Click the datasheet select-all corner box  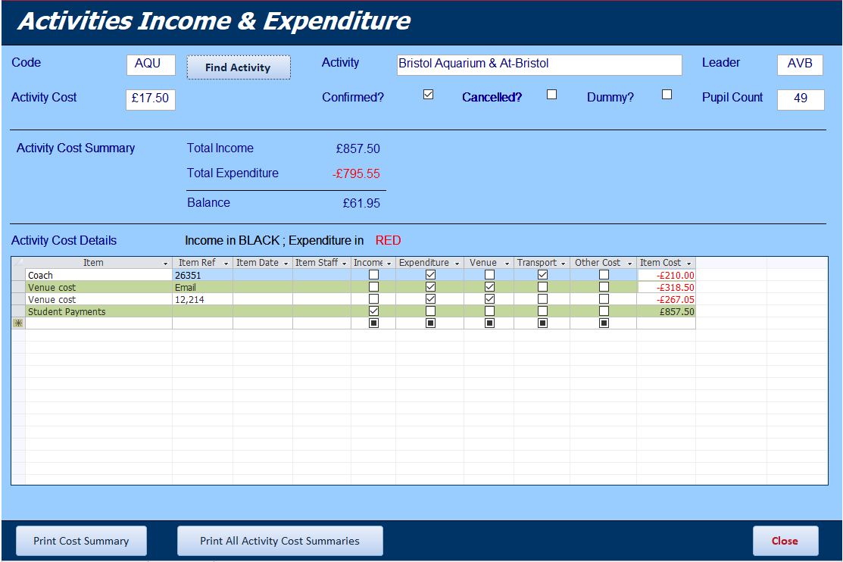(18, 263)
